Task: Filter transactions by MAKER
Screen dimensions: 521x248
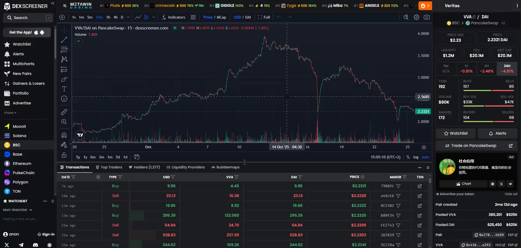Action: (x=405, y=177)
